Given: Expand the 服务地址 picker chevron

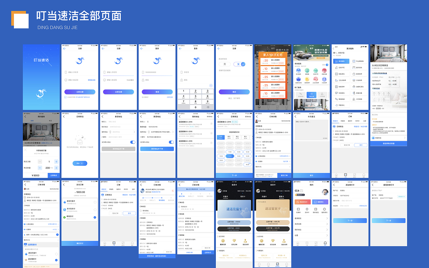Looking at the screenshot, I should click(x=134, y=132).
